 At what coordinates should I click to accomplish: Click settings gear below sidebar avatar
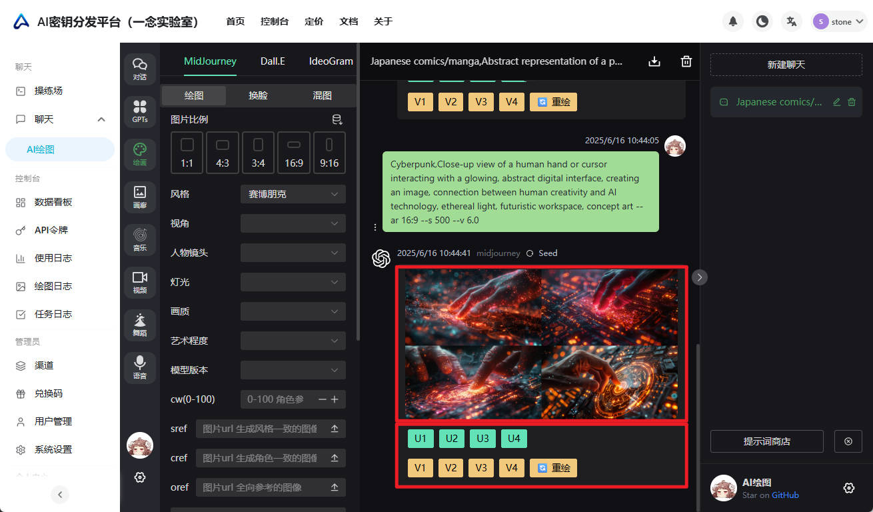[140, 477]
